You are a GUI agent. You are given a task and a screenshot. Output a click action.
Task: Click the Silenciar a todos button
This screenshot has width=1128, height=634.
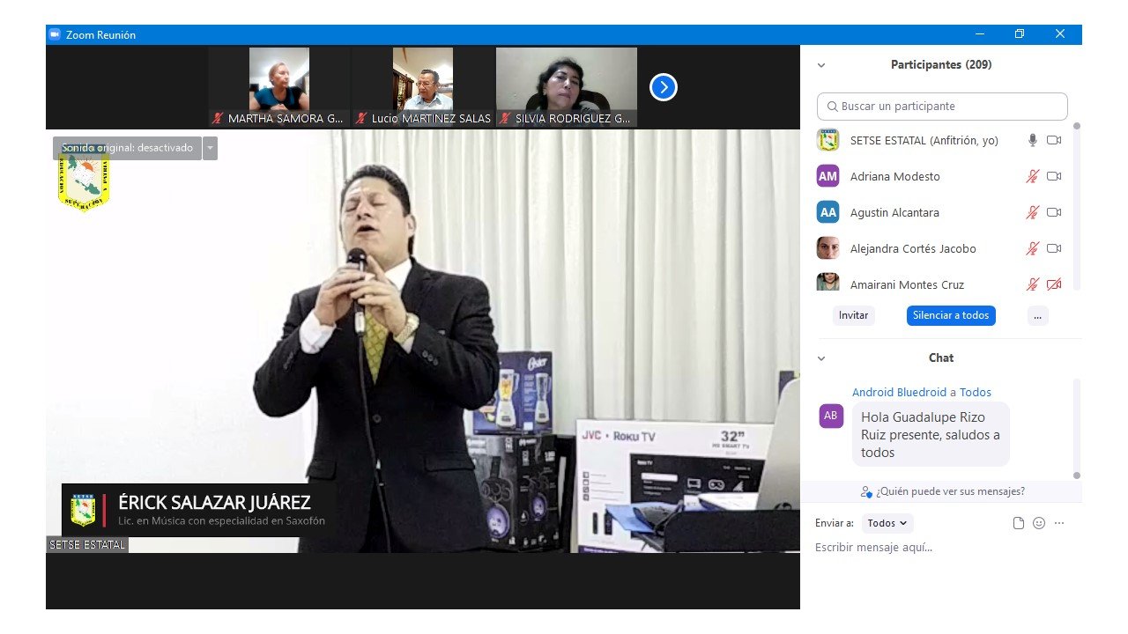pyautogui.click(x=950, y=315)
